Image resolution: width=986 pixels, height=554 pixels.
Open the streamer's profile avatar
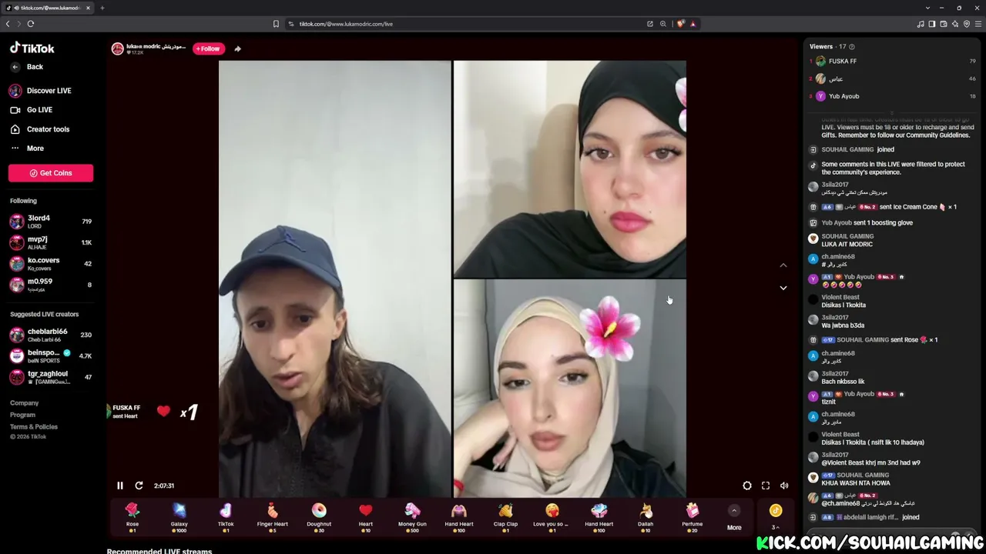[117, 48]
